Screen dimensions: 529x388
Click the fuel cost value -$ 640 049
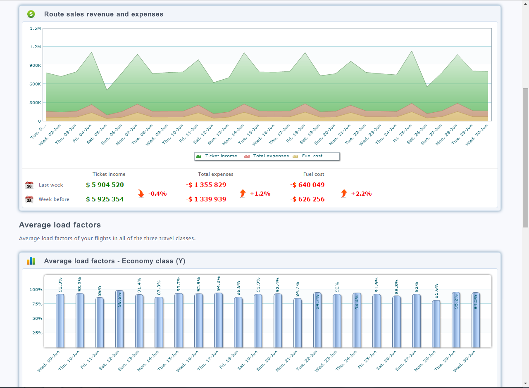click(x=307, y=185)
